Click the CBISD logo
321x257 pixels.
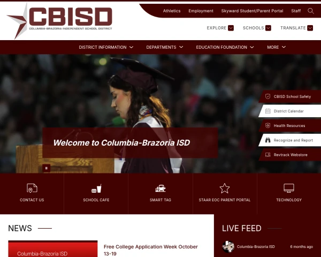(x=59, y=21)
